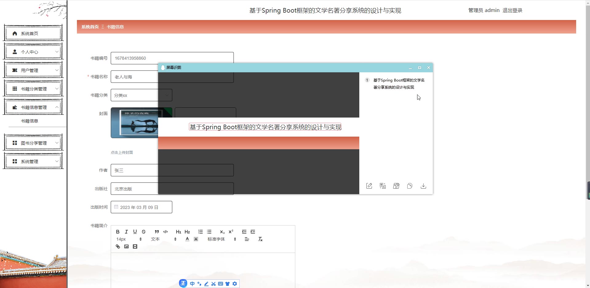Apply Heading 2 (H2) style
The height and width of the screenshot is (288, 590).
point(187,232)
